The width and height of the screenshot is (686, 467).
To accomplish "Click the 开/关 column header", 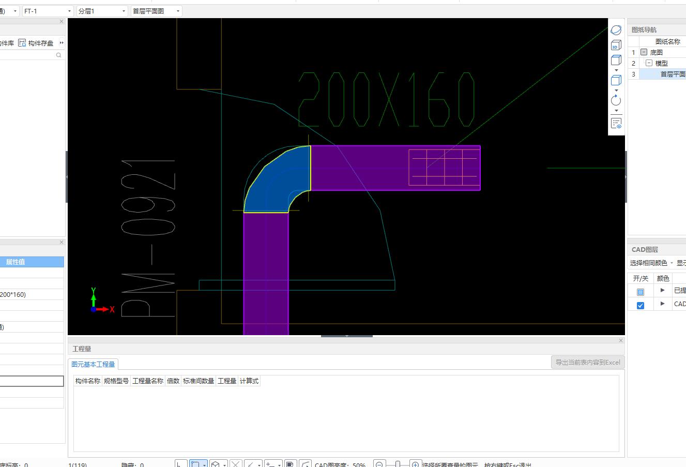I will (x=641, y=278).
